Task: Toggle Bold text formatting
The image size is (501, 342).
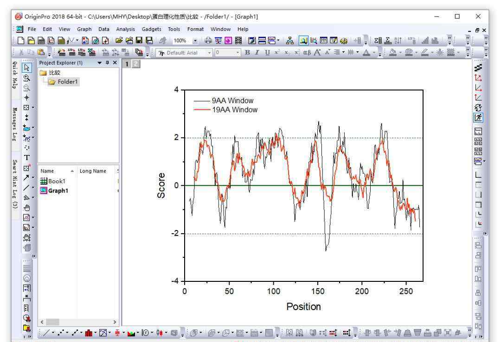Action: (x=247, y=53)
